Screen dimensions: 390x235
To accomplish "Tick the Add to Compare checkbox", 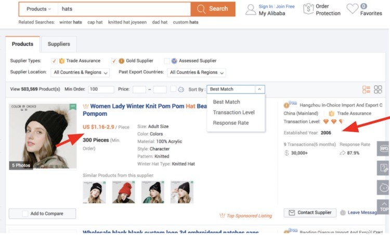I will click(x=25, y=214).
